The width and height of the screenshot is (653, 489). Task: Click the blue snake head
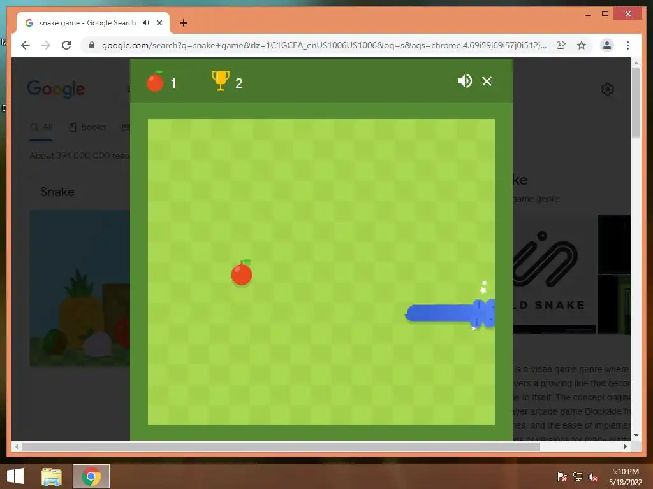pos(484,313)
